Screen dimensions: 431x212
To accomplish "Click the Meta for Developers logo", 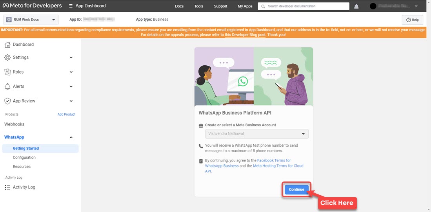I will point(32,6).
